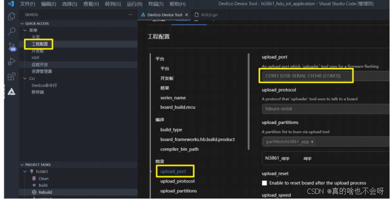The height and width of the screenshot is (199, 390).
Task: Run the Clean project task
Action: pyautogui.click(x=44, y=178)
